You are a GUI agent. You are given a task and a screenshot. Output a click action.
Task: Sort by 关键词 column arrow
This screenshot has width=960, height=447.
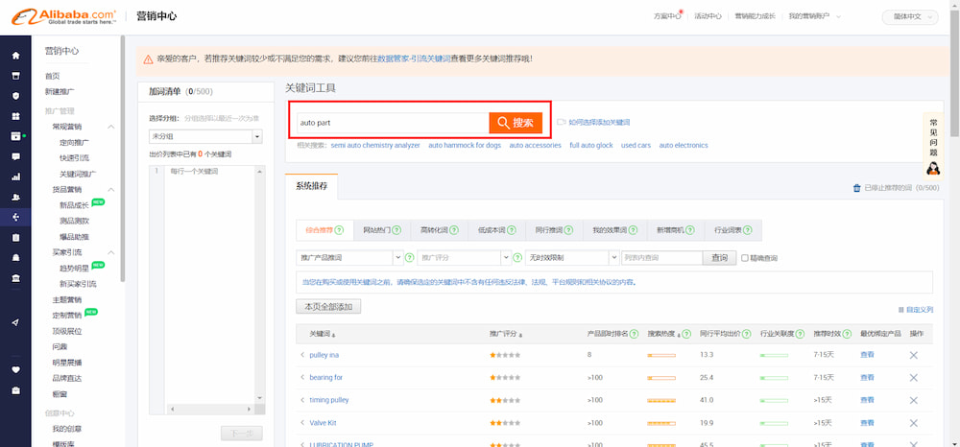[x=334, y=335]
